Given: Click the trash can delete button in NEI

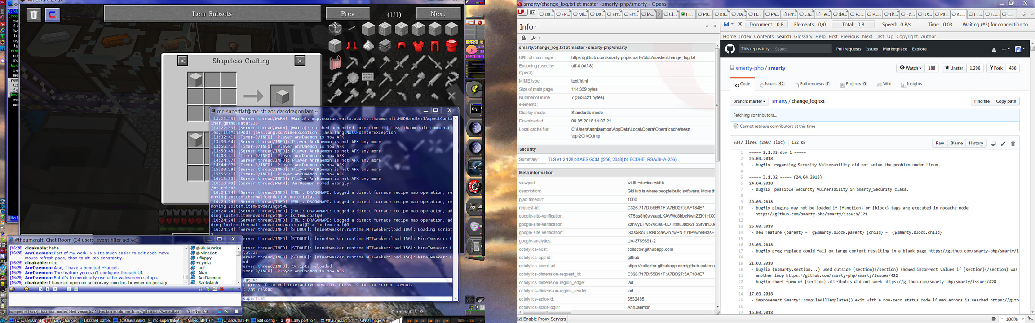Looking at the screenshot, I should pos(34,14).
